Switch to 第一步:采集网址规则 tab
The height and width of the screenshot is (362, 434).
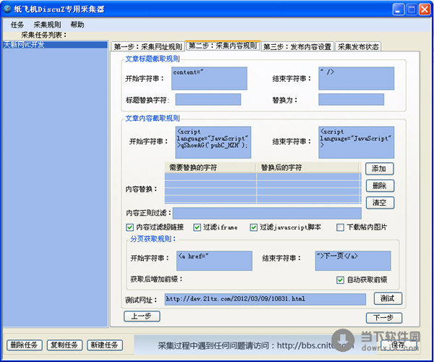click(148, 46)
